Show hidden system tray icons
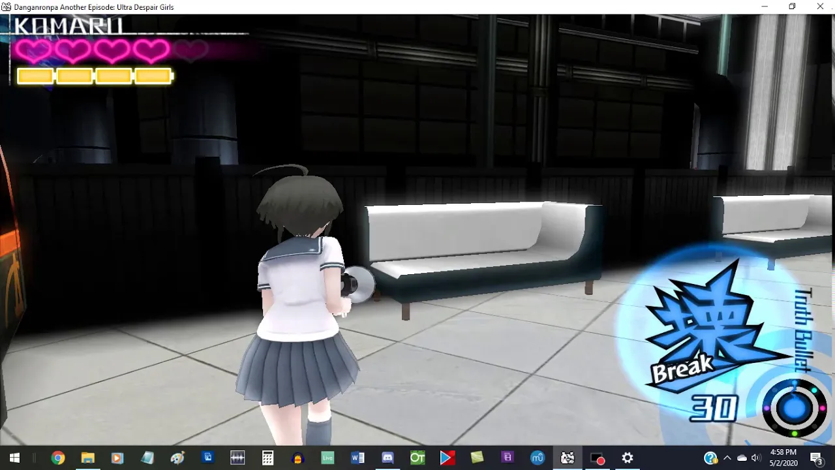Image resolution: width=835 pixels, height=470 pixels. click(727, 458)
